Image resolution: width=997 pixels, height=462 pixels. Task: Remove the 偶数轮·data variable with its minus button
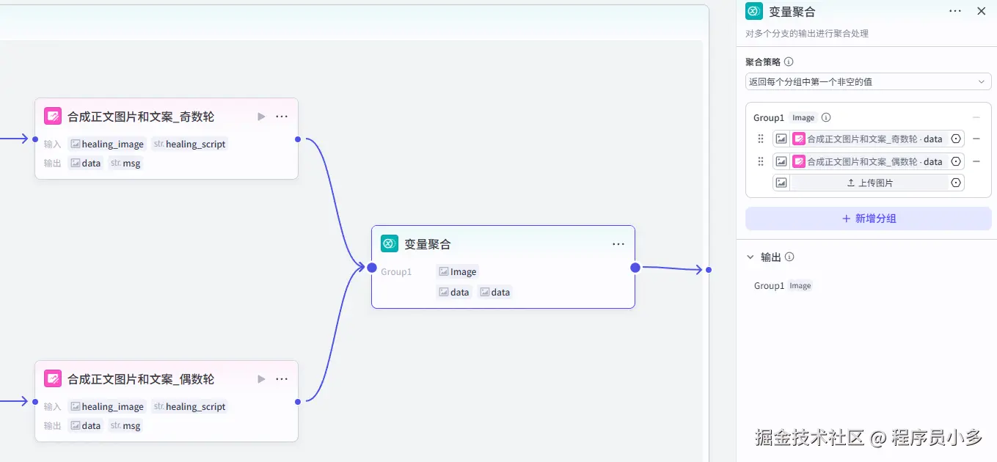click(x=976, y=161)
